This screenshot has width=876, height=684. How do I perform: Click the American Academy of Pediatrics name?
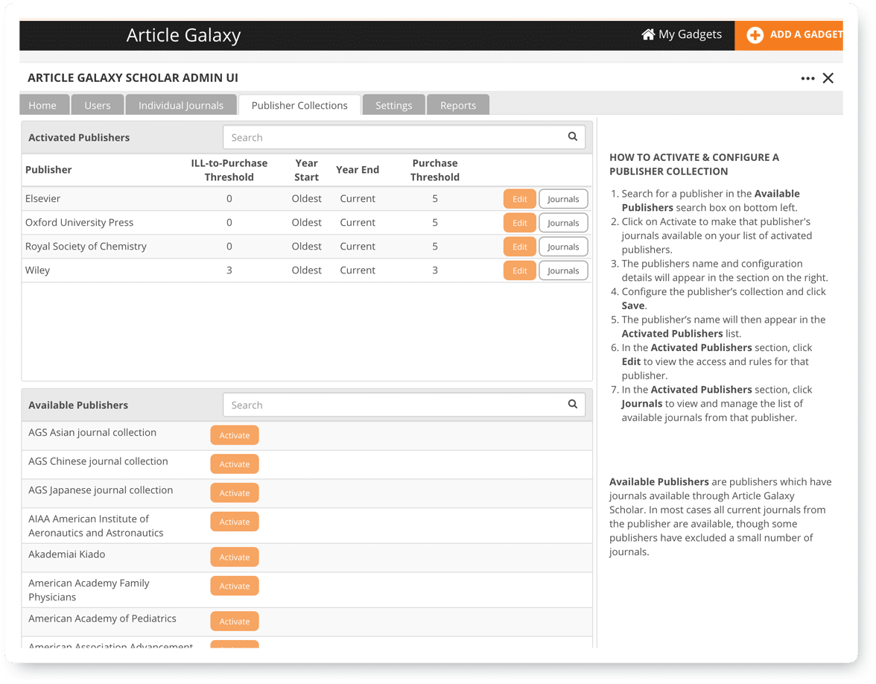102,618
